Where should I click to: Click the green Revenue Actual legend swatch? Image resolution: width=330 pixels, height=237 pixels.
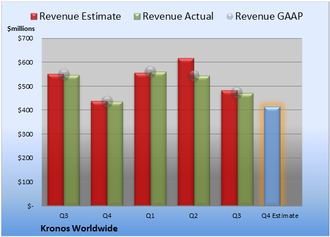click(137, 17)
